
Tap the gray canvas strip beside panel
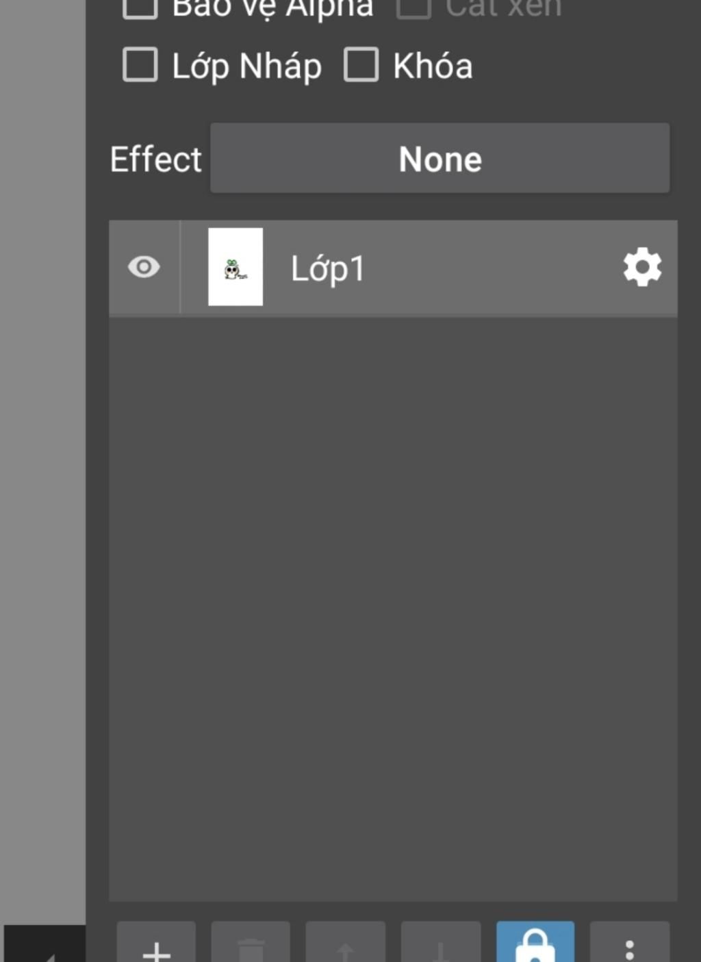pyautogui.click(x=42, y=445)
